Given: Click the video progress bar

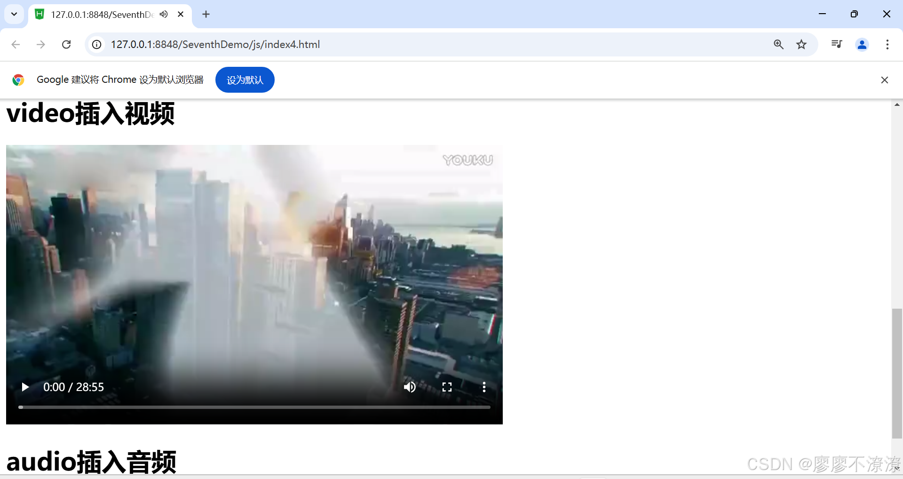Looking at the screenshot, I should pyautogui.click(x=254, y=407).
